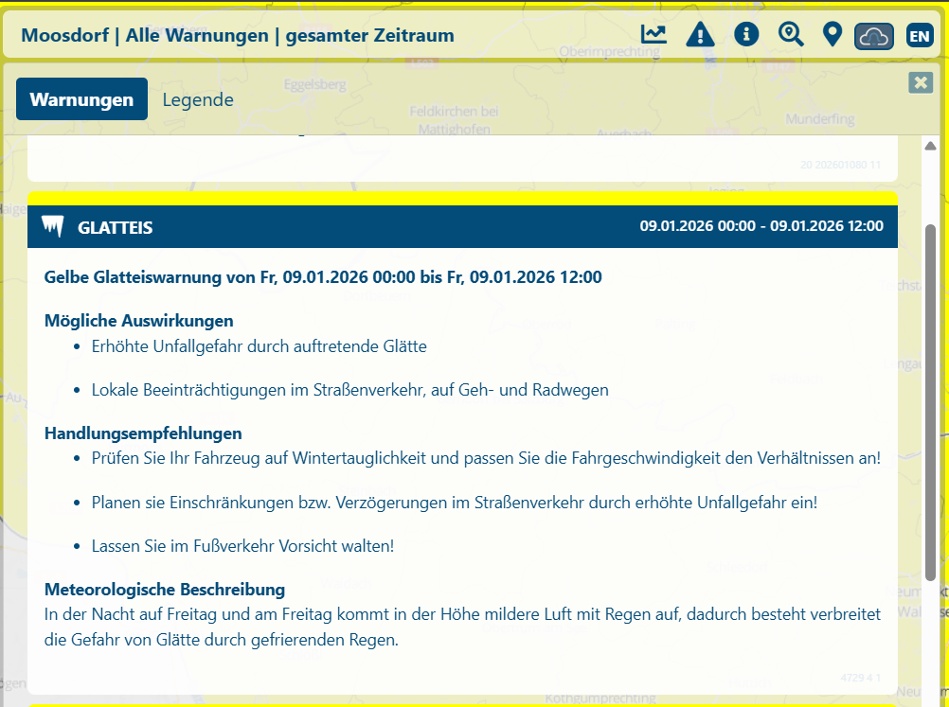
Task: Click the Gelbe Glatteiswarnung headline text
Action: [x=322, y=277]
